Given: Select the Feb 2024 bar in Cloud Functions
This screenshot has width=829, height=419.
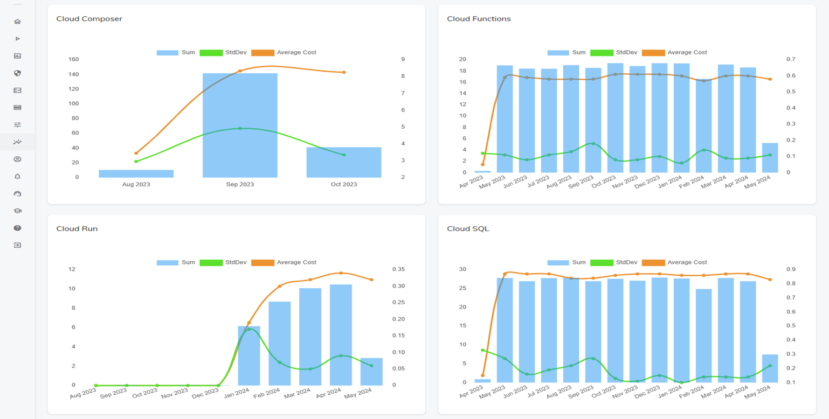Looking at the screenshot, I should pyautogui.click(x=704, y=125).
